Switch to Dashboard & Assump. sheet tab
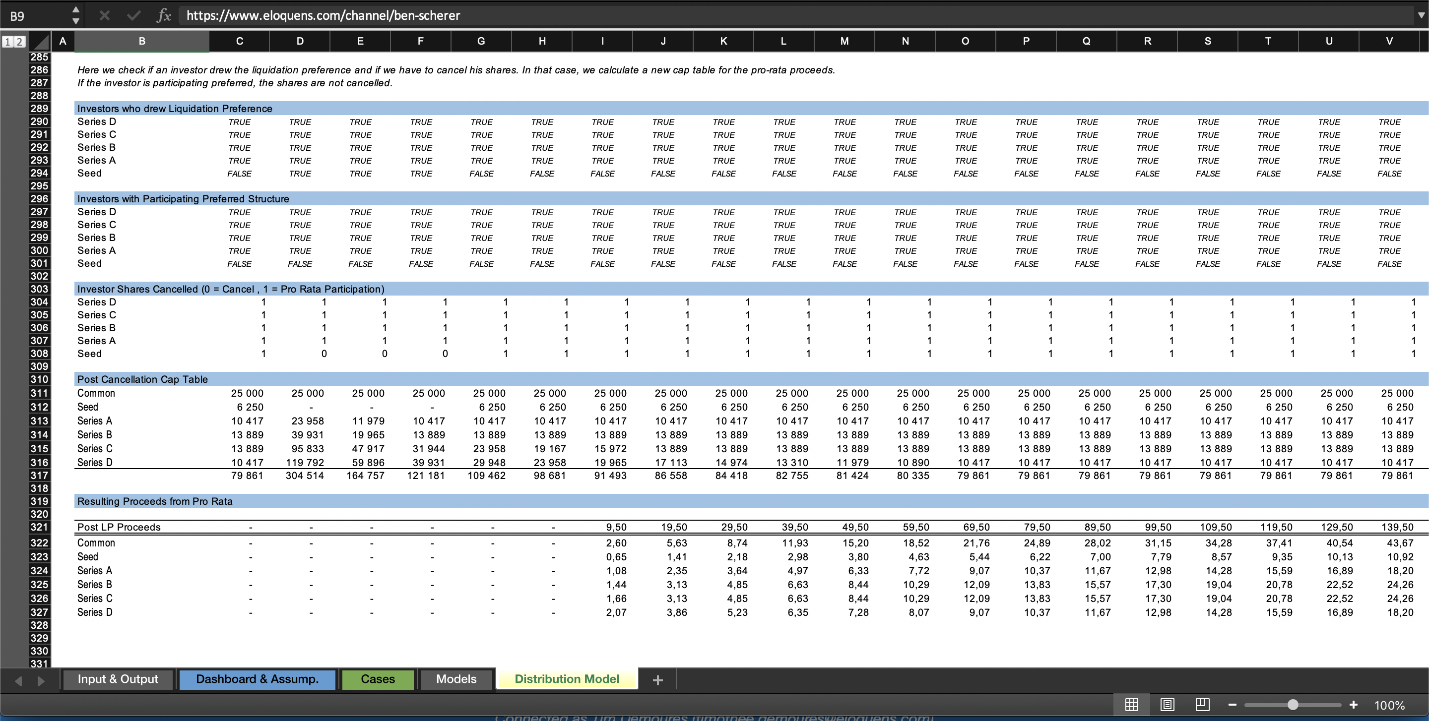Viewport: 1429px width, 721px height. click(x=258, y=679)
